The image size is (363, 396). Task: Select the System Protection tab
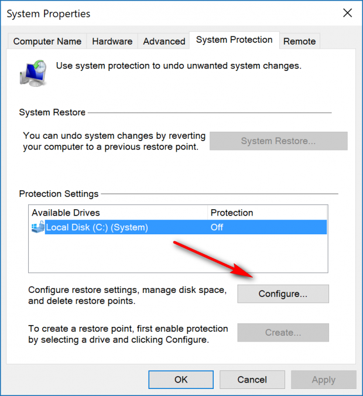tap(234, 40)
